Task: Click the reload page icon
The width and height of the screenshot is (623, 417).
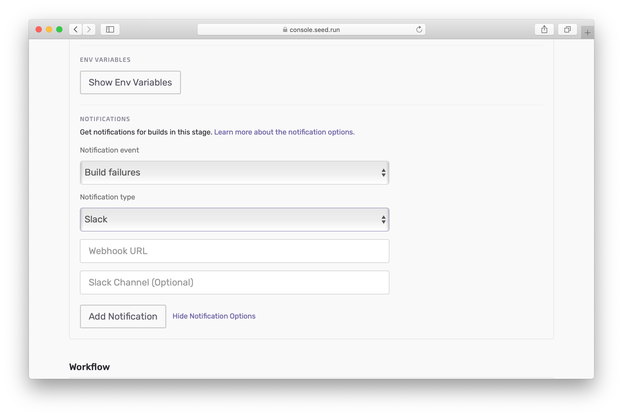Action: pyautogui.click(x=419, y=30)
